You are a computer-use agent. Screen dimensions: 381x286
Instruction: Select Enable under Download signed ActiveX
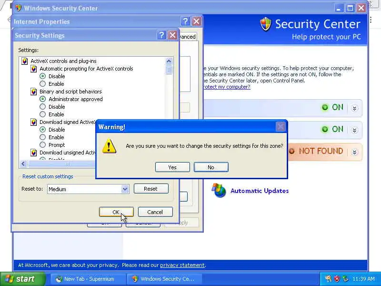click(42, 137)
